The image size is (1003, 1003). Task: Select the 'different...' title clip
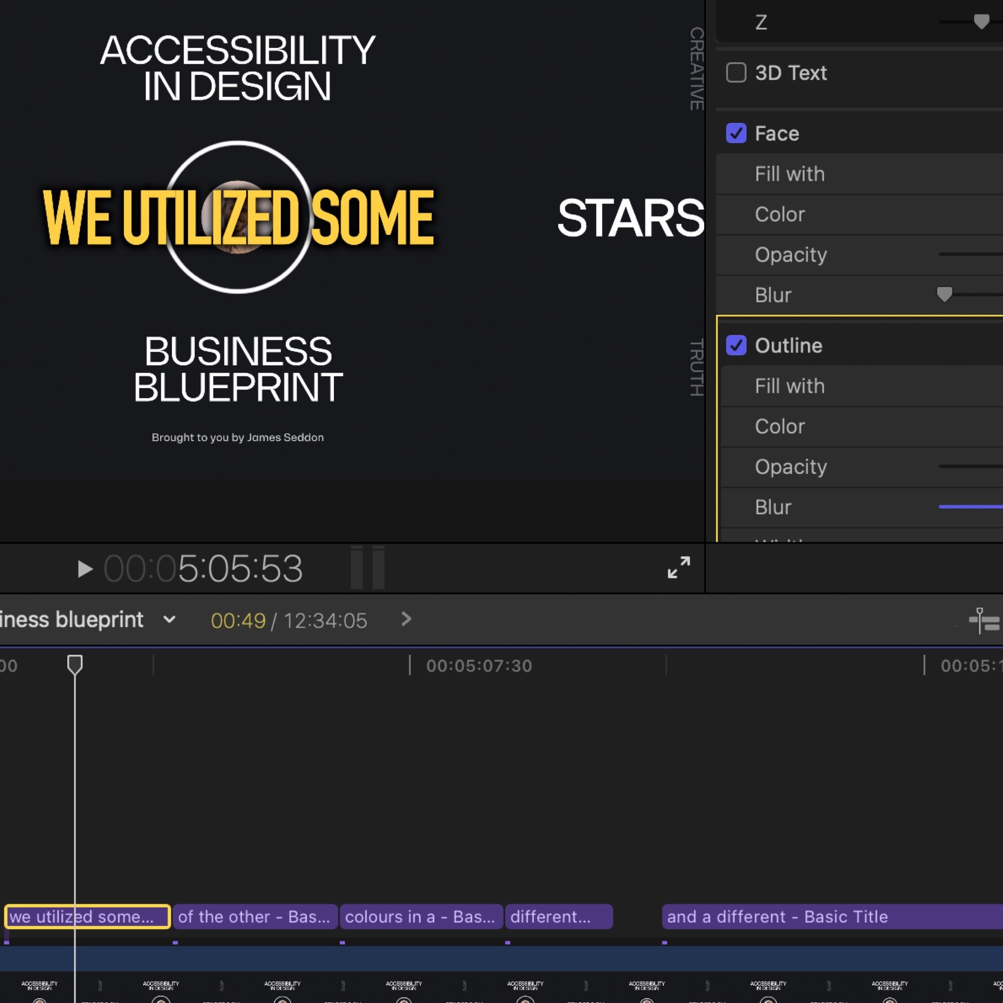[559, 916]
